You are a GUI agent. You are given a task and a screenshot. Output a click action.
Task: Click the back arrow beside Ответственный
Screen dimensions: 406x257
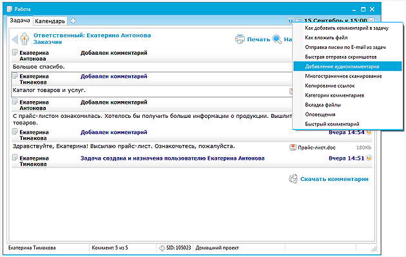click(15, 39)
